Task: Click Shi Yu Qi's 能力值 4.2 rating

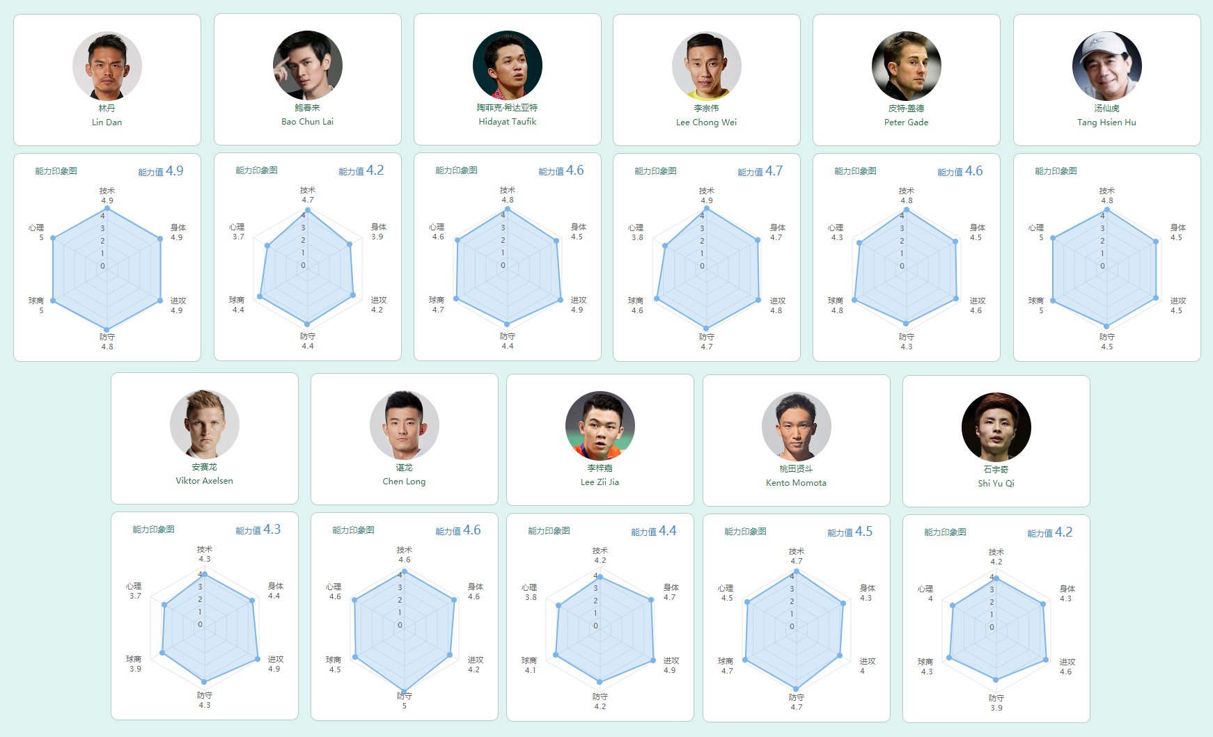Action: (x=1050, y=532)
